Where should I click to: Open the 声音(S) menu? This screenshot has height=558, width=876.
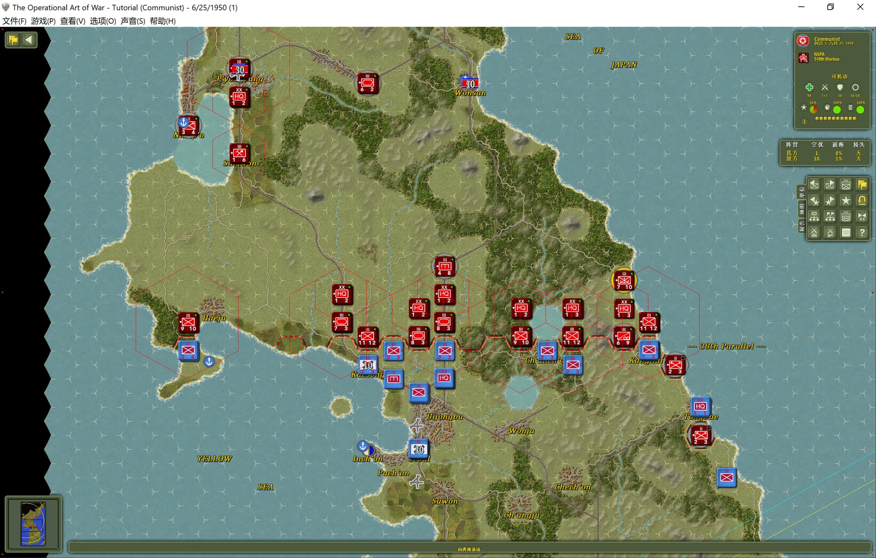133,21
